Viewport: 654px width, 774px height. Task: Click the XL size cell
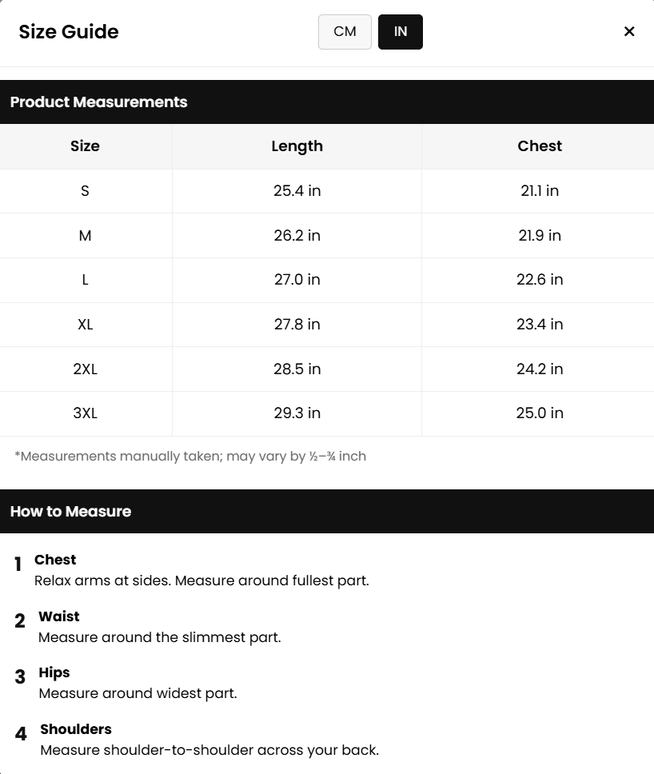(85, 325)
